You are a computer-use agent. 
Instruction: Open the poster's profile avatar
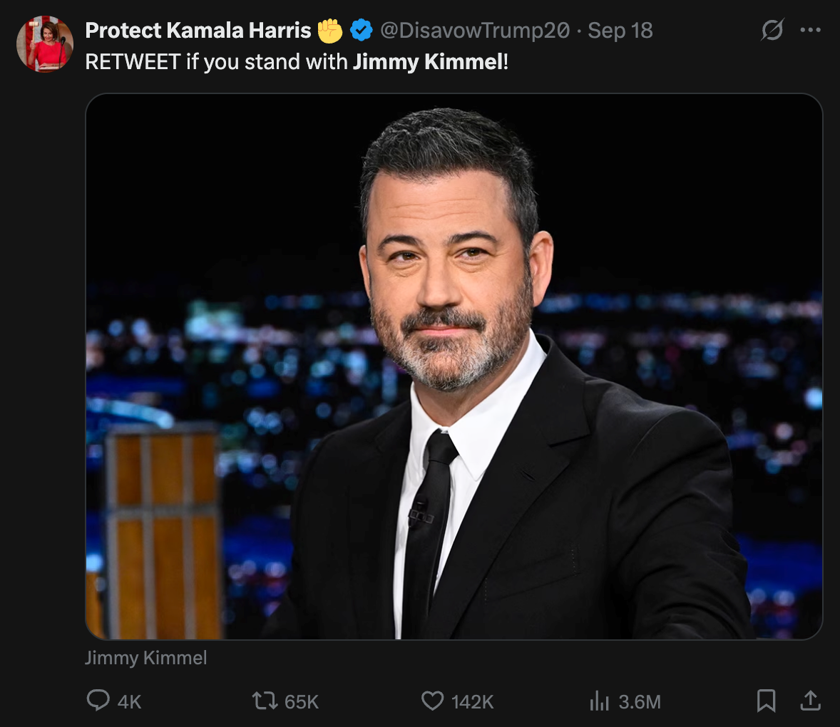(45, 44)
